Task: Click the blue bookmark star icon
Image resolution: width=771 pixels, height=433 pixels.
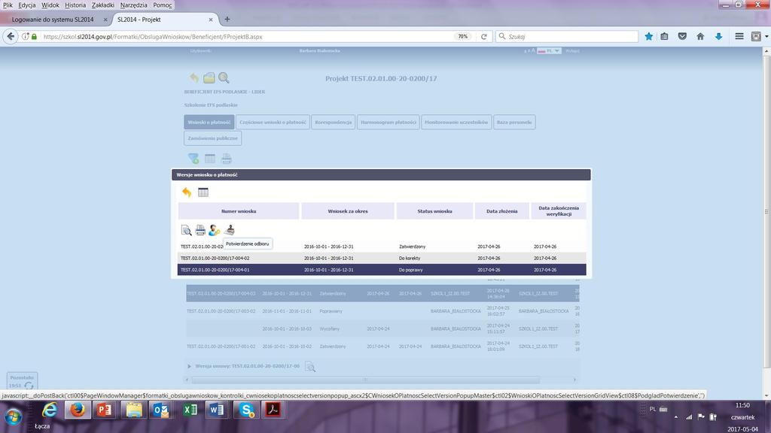Action: [x=648, y=36]
